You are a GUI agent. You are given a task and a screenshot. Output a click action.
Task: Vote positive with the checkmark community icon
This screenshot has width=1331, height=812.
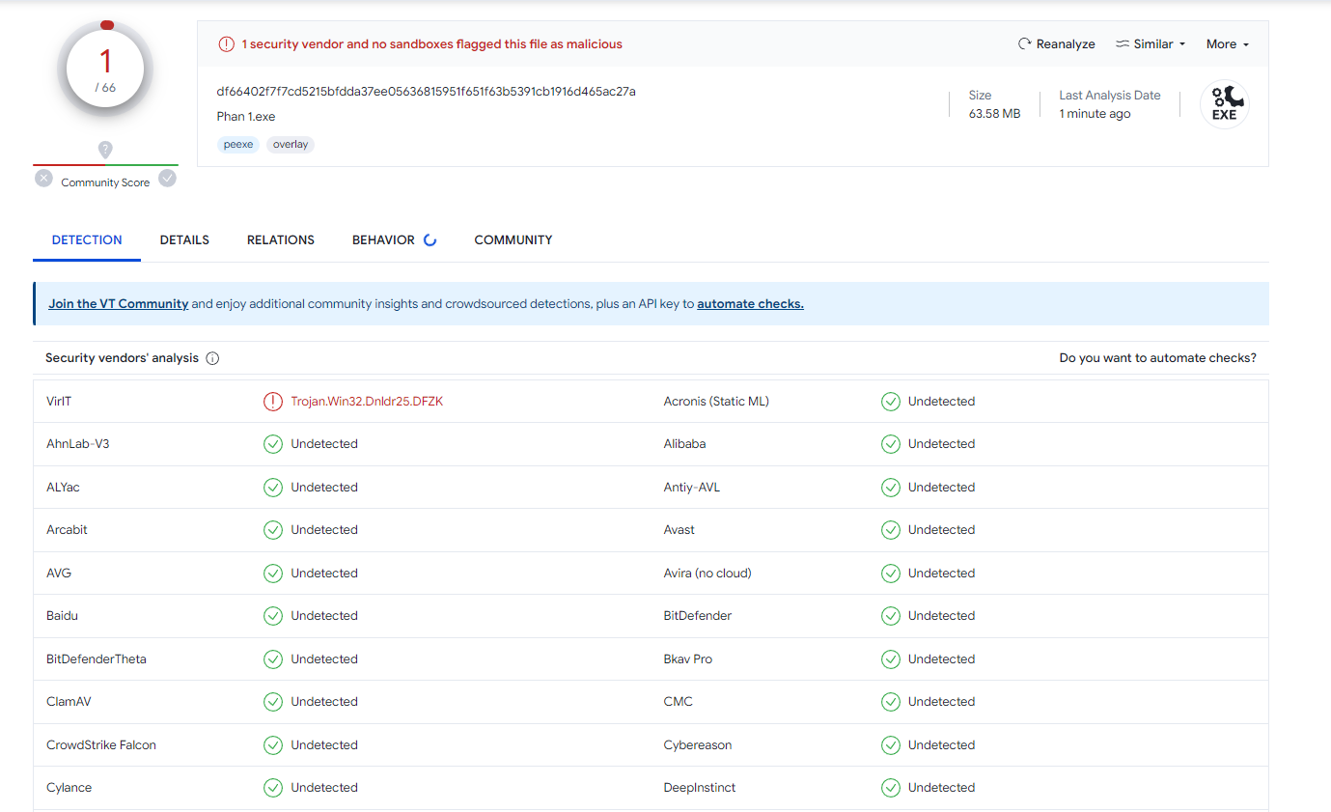(x=168, y=179)
